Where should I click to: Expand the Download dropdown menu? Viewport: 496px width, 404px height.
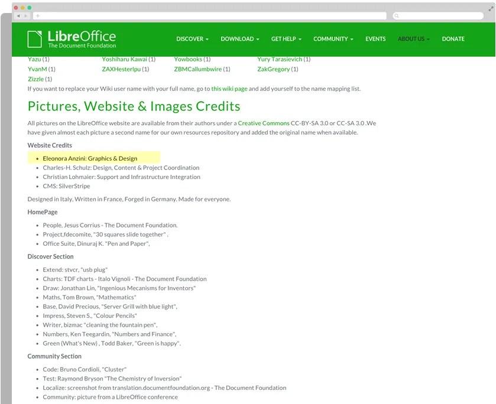(x=240, y=39)
